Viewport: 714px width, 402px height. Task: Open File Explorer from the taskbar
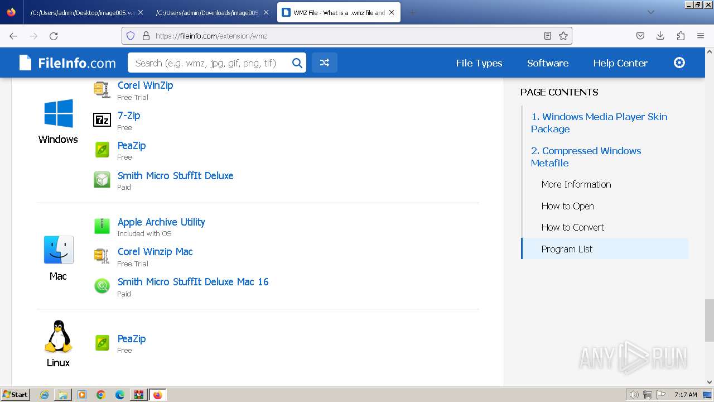point(63,395)
